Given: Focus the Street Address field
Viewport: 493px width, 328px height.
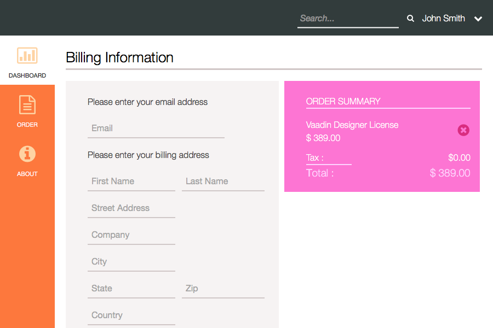Looking at the screenshot, I should click(131, 208).
